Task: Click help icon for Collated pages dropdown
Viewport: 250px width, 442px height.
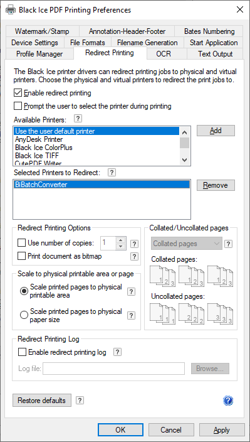Action: (x=228, y=244)
